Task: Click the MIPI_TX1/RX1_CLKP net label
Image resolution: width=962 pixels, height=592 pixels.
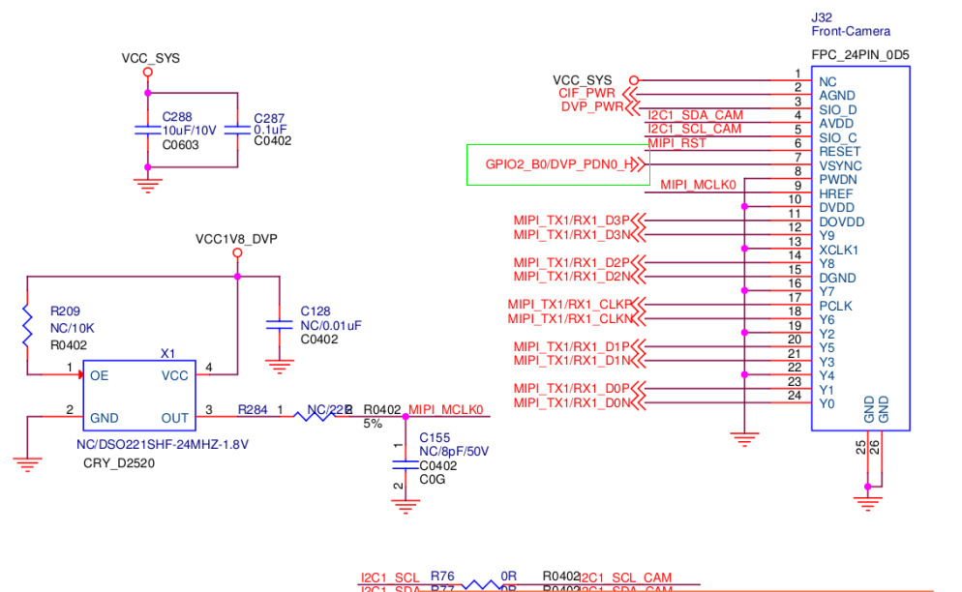Action: tap(570, 305)
